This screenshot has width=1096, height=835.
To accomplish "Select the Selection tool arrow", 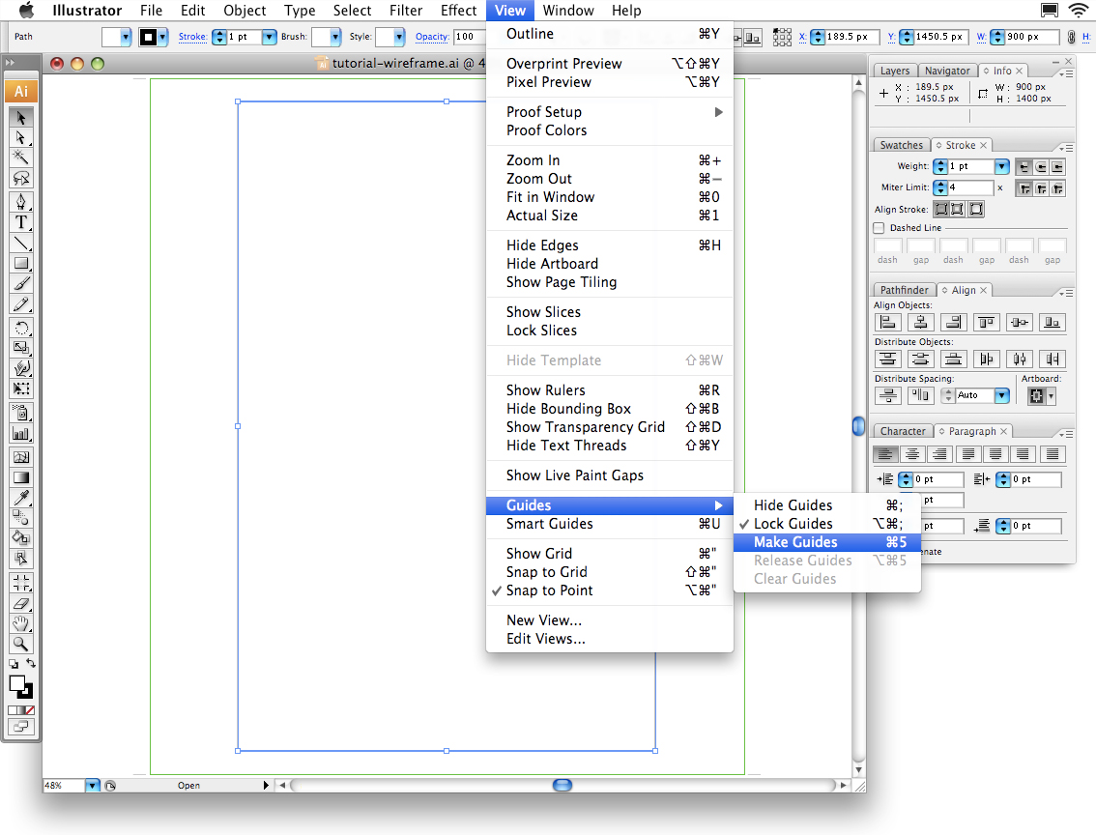I will pyautogui.click(x=21, y=117).
